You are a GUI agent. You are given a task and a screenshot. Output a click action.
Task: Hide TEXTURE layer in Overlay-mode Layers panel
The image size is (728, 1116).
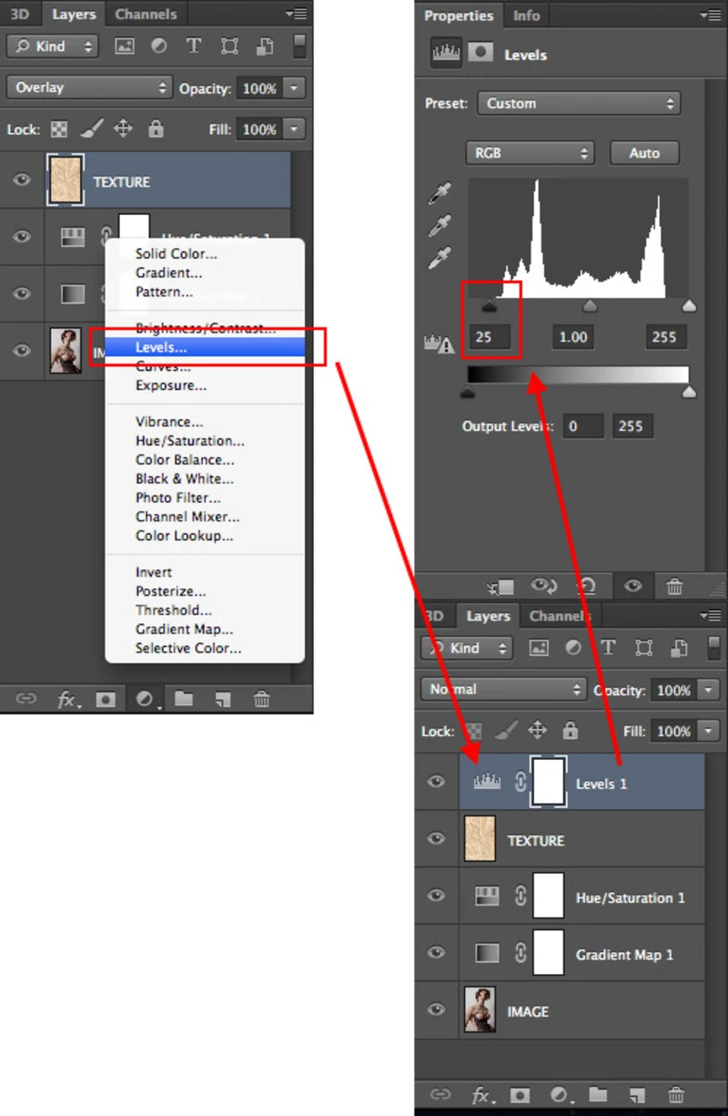coord(22,180)
